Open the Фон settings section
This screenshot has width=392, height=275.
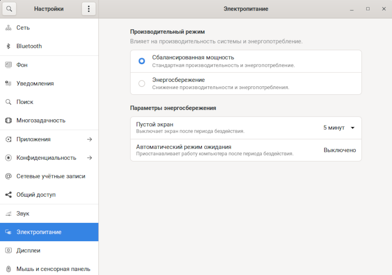pyautogui.click(x=22, y=65)
